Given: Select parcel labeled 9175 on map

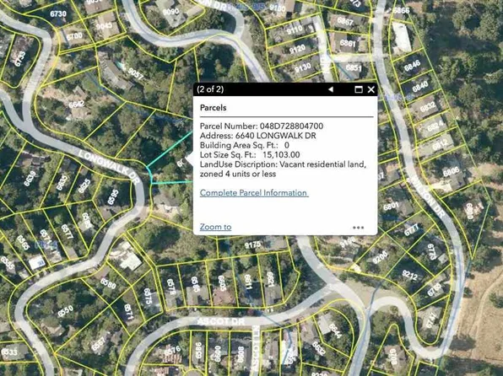Looking at the screenshot, I should 252,245.
